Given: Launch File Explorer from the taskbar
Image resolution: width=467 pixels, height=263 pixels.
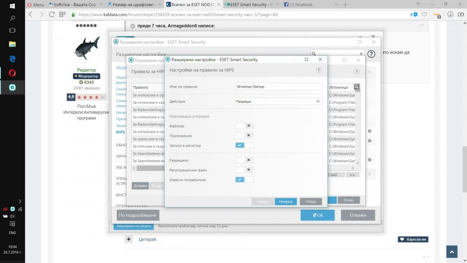Looking at the screenshot, I should coord(12,44).
